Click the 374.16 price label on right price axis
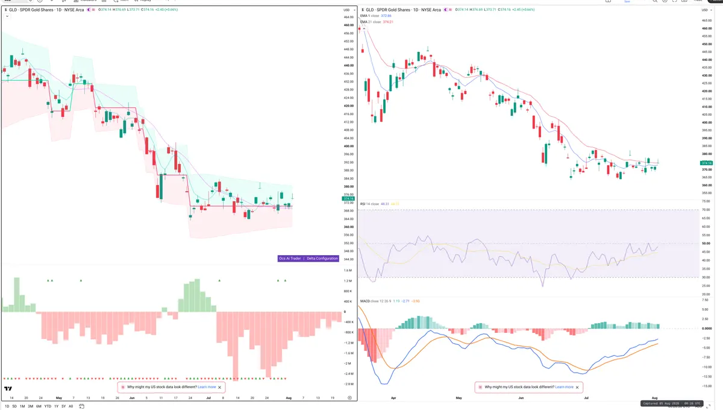This screenshot has height=410, width=723. (707, 163)
